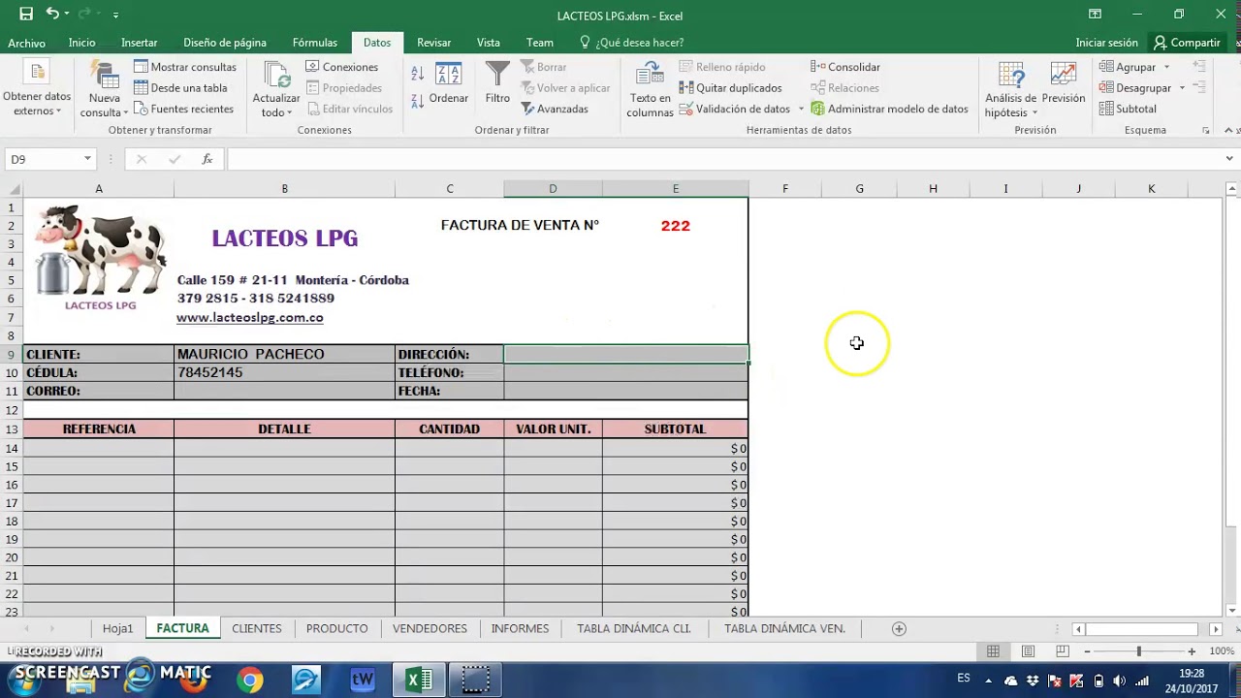Switch to Normal view in status bar
Screen dimensions: 1241x698
(993, 651)
